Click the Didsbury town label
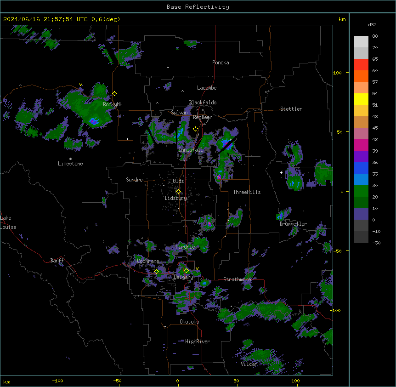This screenshot has width=396, height=387. pyautogui.click(x=176, y=198)
